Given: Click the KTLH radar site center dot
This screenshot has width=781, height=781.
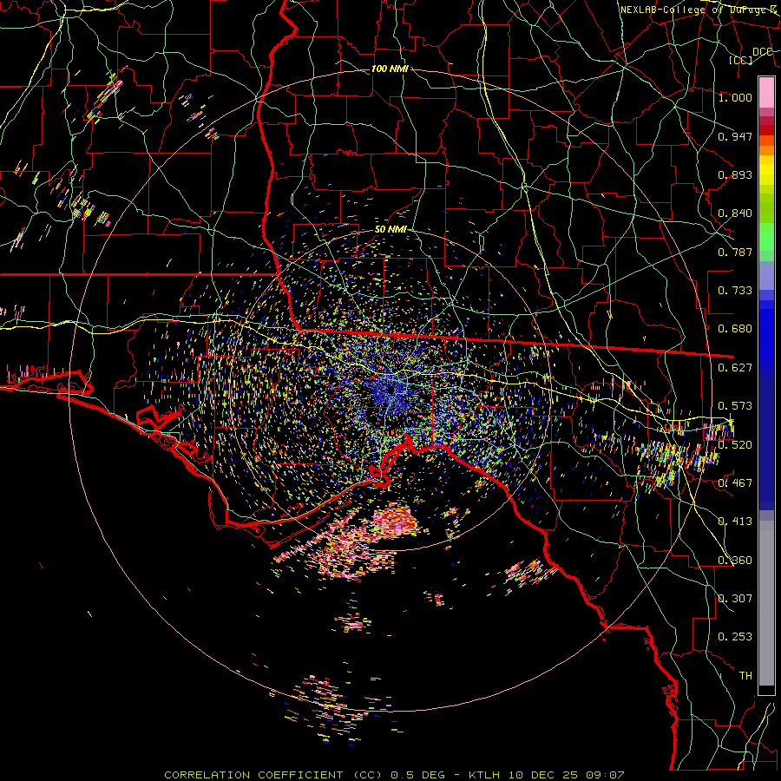Looking at the screenshot, I should point(390,390).
